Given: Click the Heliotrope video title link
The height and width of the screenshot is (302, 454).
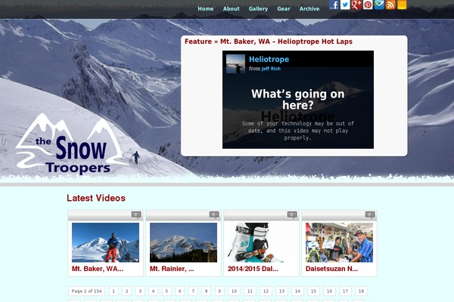Looking at the screenshot, I should click(269, 59).
